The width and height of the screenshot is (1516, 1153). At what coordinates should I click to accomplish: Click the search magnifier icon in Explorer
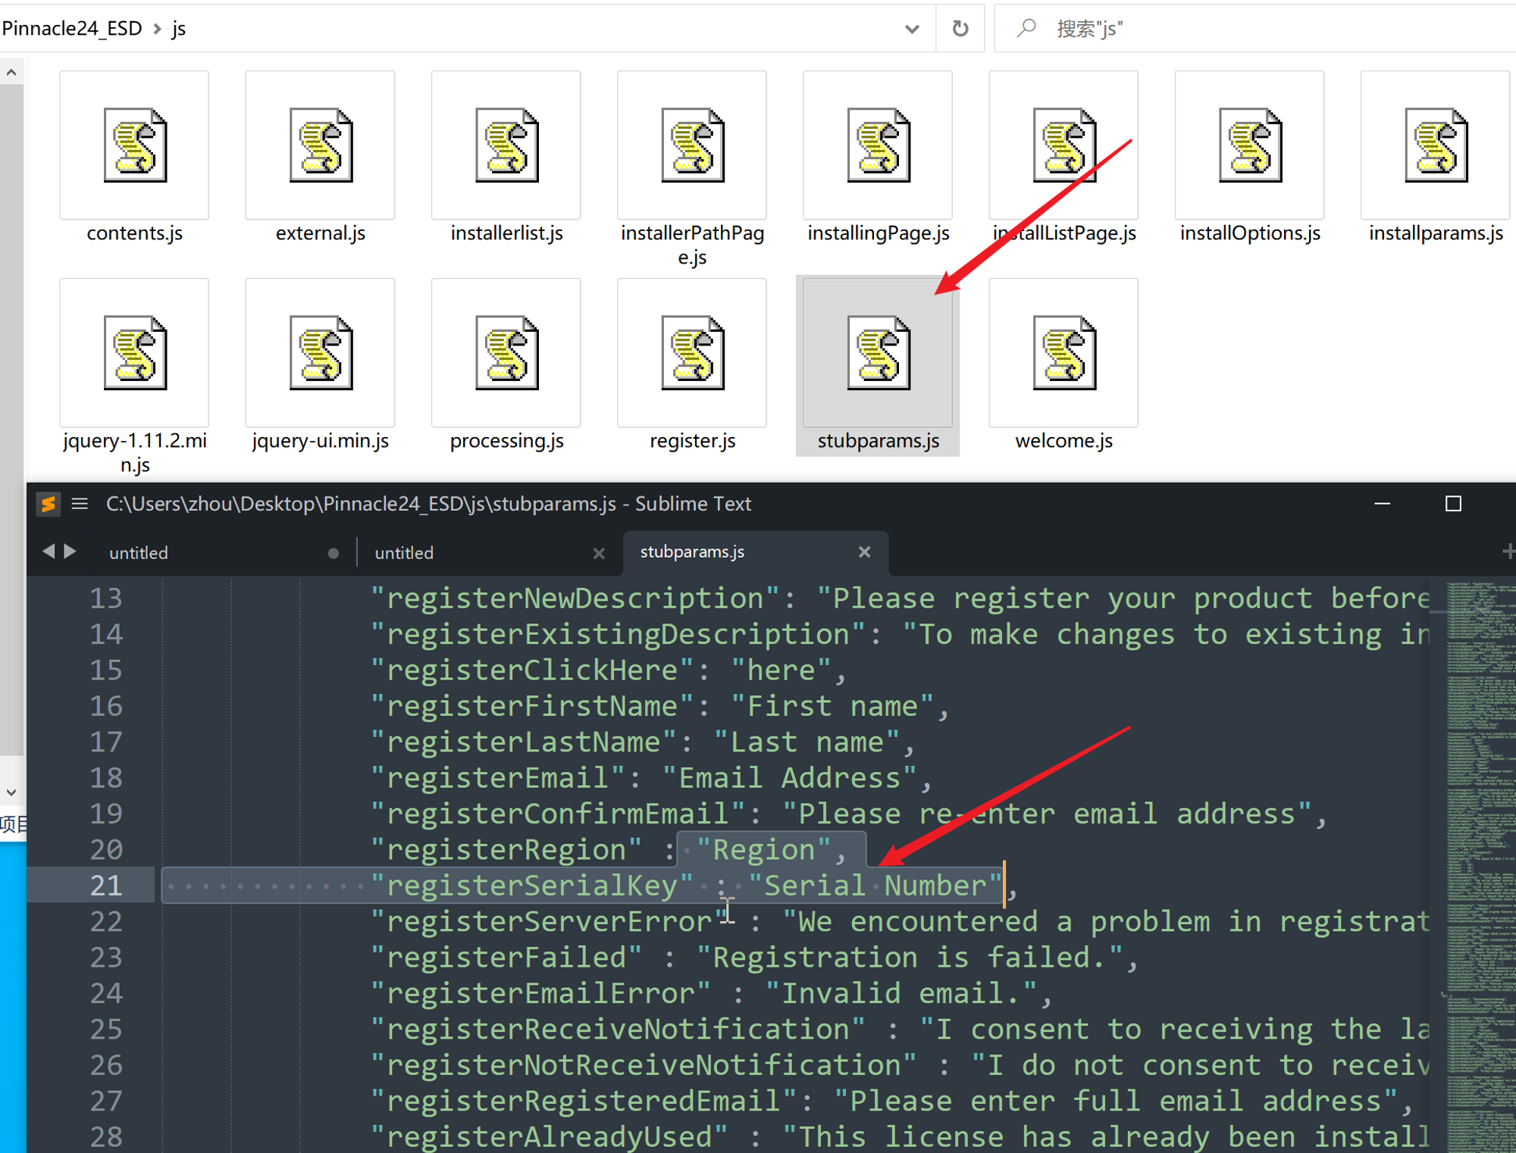(1026, 29)
